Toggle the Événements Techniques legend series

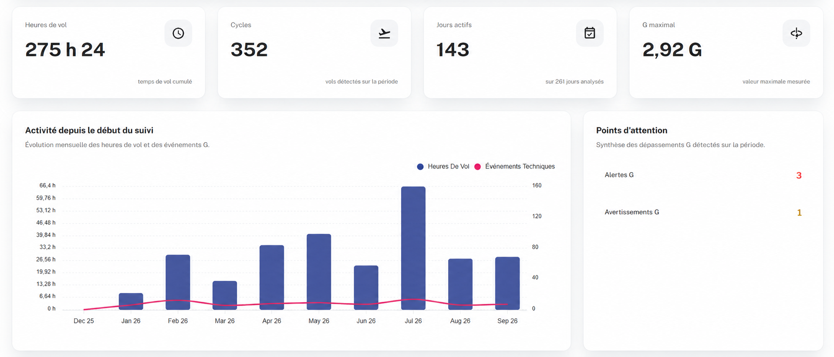514,167
